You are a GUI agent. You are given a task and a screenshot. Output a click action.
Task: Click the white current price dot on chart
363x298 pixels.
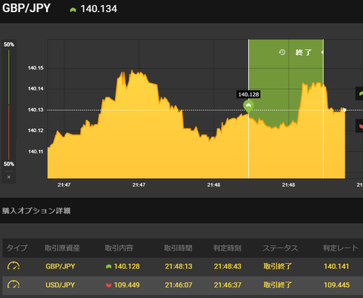point(345,110)
